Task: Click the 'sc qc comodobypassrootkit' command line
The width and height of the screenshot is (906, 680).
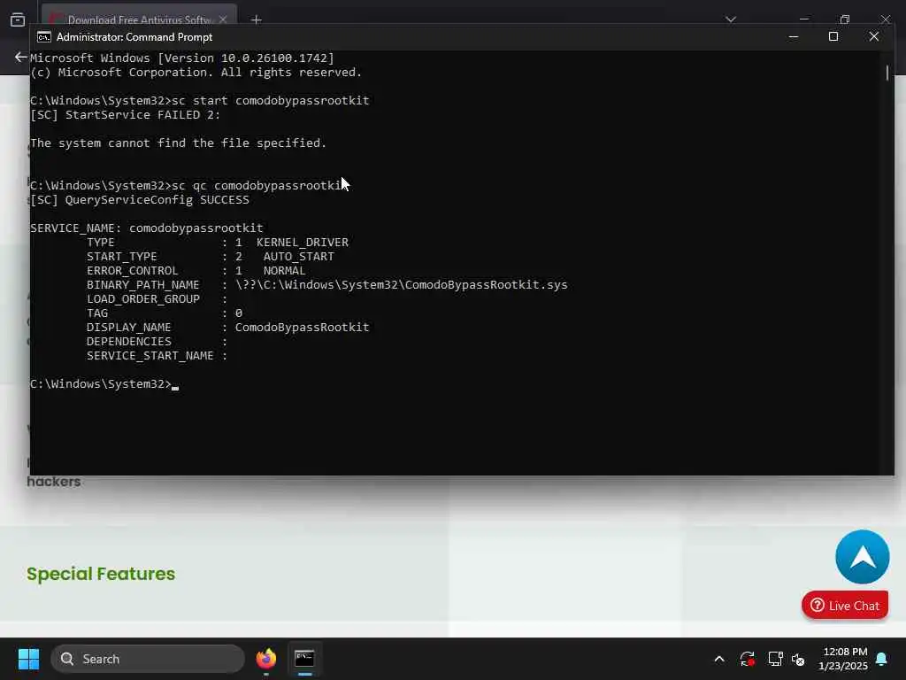Action: [189, 186]
